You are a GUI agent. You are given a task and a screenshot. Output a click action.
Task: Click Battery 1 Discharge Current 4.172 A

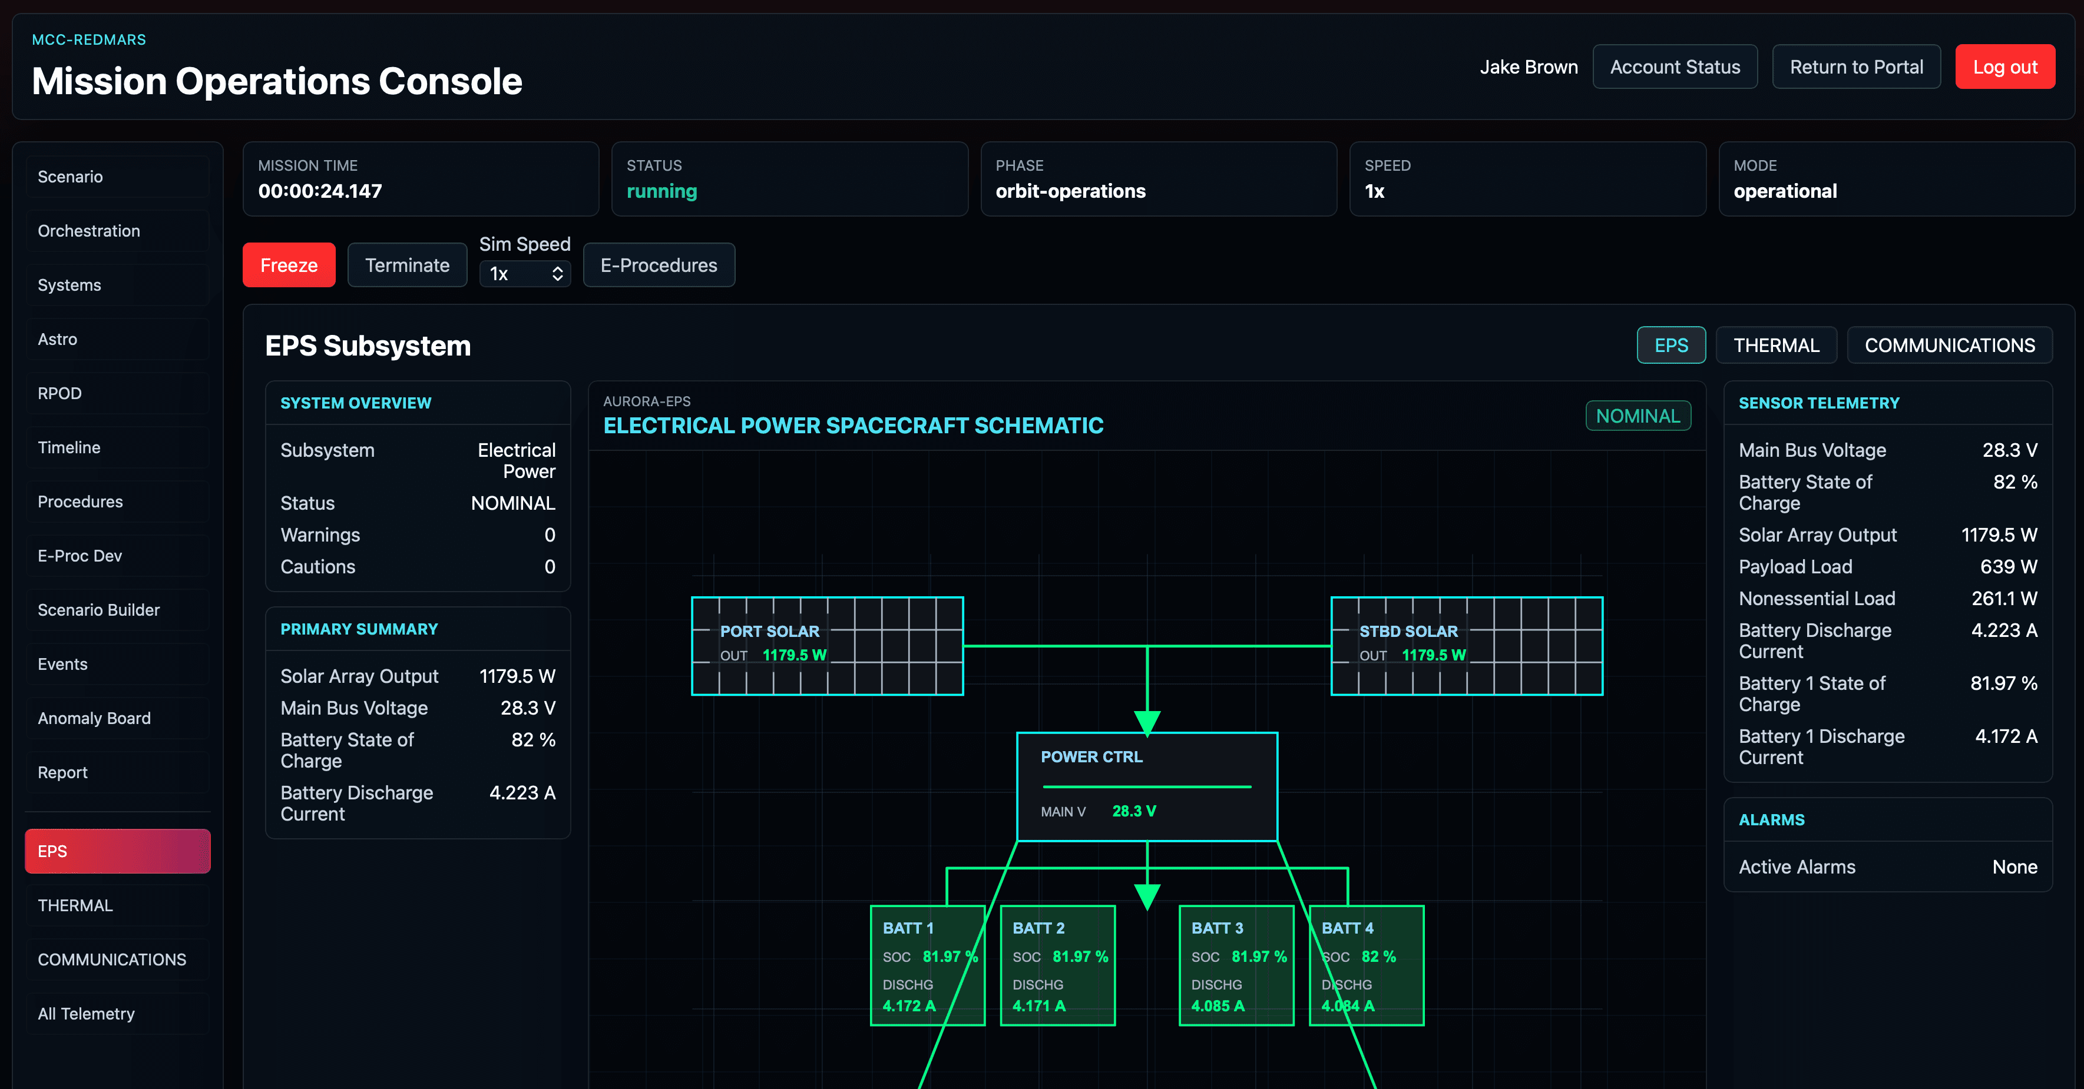(x=1887, y=747)
